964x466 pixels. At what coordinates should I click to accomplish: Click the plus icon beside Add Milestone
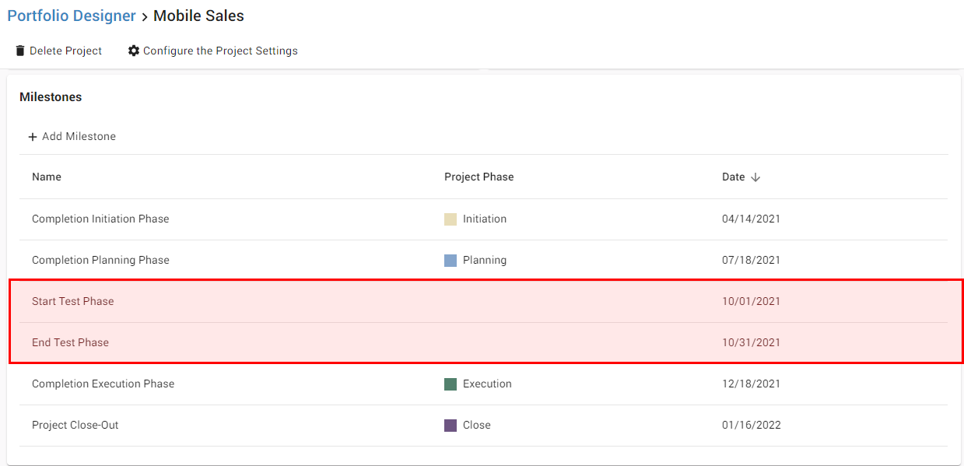coord(33,137)
